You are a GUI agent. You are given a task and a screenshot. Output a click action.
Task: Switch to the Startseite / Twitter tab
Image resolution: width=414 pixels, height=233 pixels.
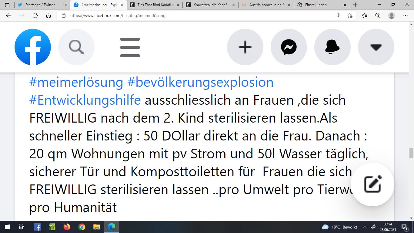[42, 5]
